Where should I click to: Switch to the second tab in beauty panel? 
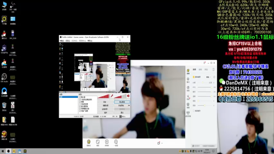(200, 69)
